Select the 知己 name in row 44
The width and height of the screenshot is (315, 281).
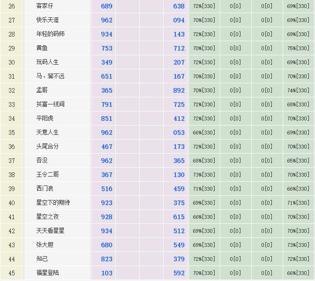(42, 259)
